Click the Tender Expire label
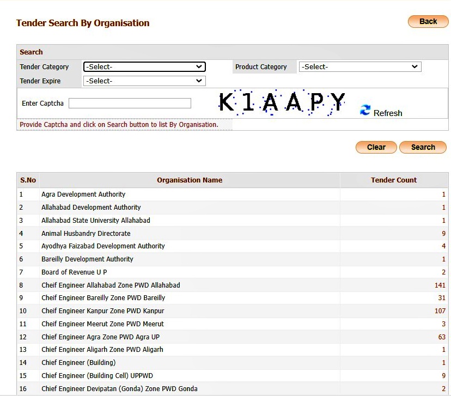451x396 pixels. [40, 81]
